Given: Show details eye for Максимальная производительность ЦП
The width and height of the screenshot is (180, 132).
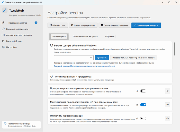Looking at the screenshot, I should (x=167, y=105).
